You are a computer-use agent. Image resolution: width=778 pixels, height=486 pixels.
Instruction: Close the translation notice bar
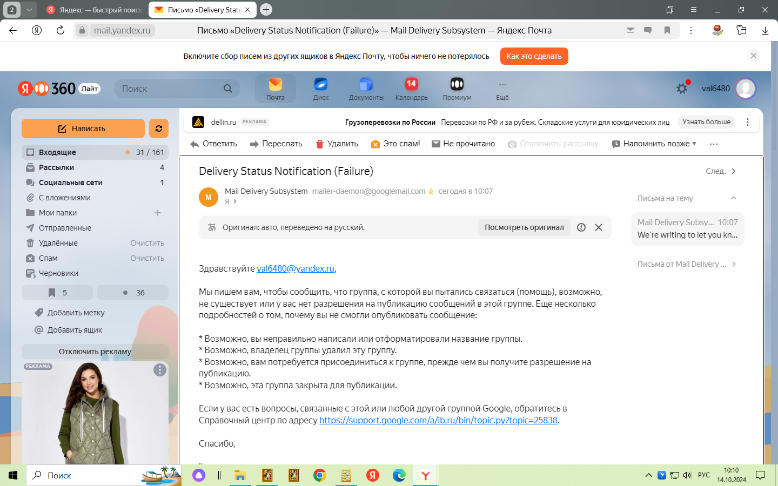click(x=599, y=227)
